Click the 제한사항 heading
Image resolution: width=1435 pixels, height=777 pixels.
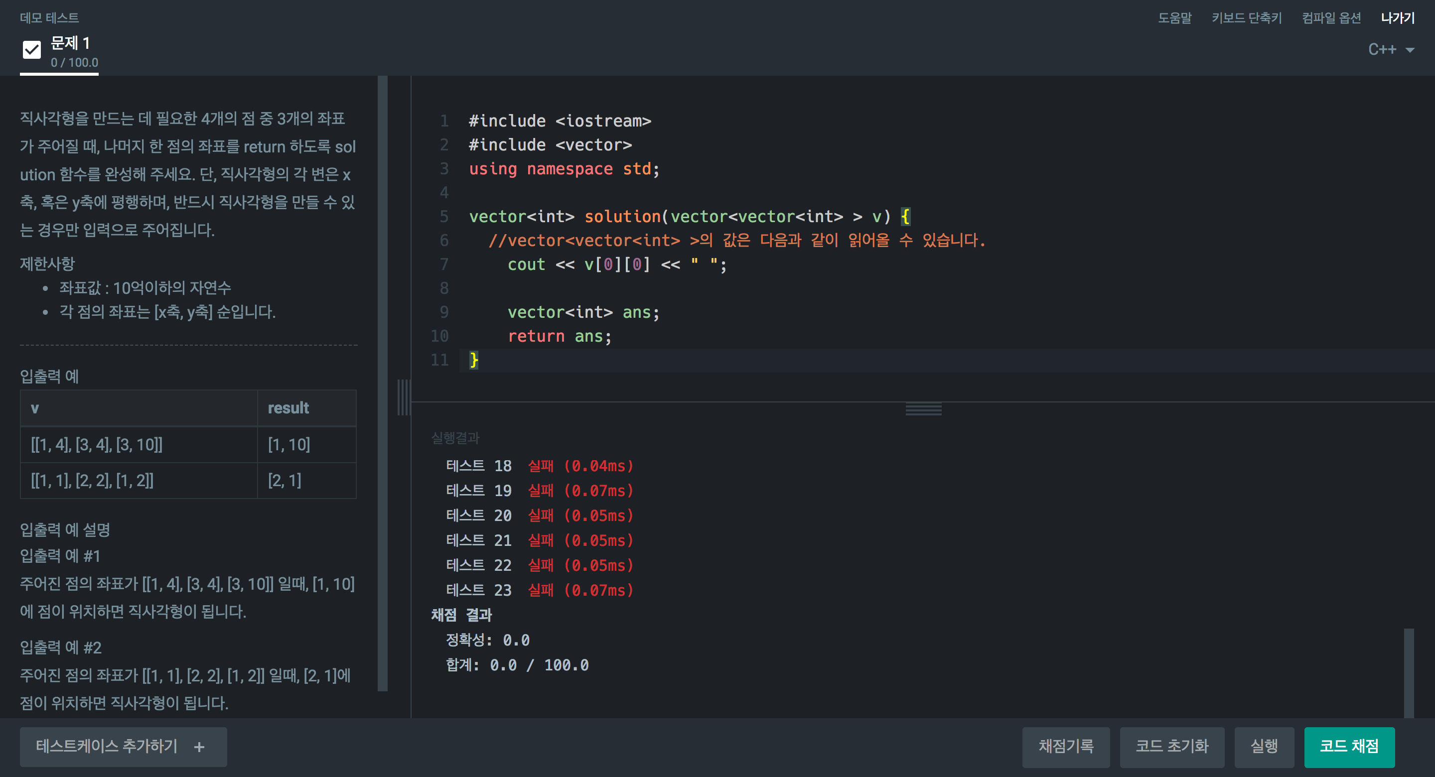[x=47, y=263]
